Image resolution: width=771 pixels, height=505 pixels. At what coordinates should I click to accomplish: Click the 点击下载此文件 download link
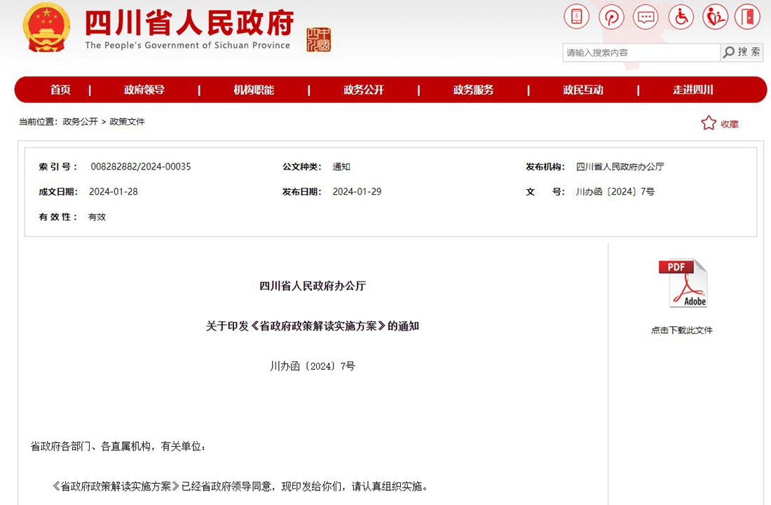tap(681, 330)
